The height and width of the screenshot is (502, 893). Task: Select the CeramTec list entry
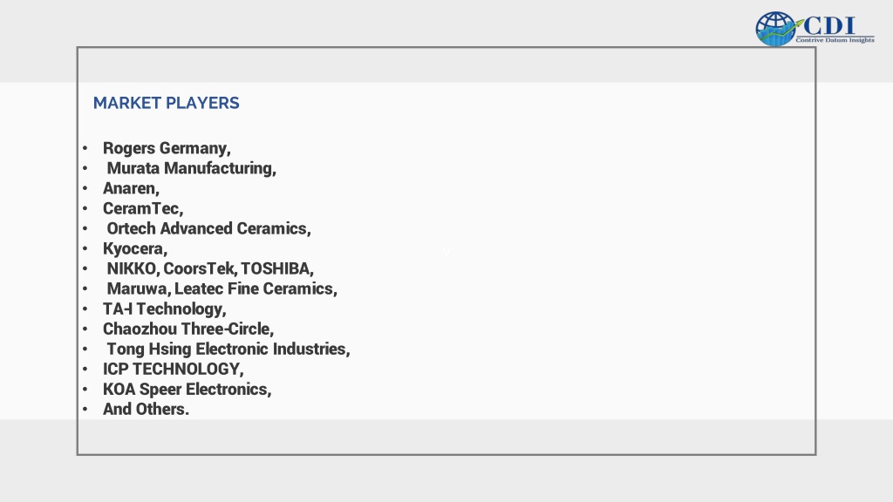coord(143,208)
